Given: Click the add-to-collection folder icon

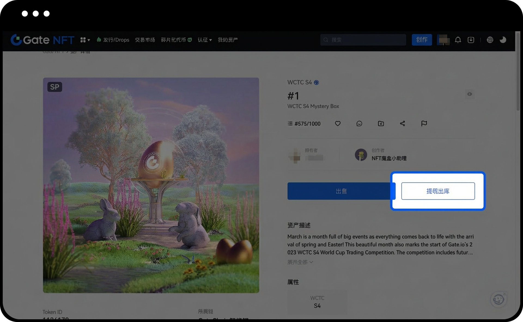Looking at the screenshot, I should 381,124.
